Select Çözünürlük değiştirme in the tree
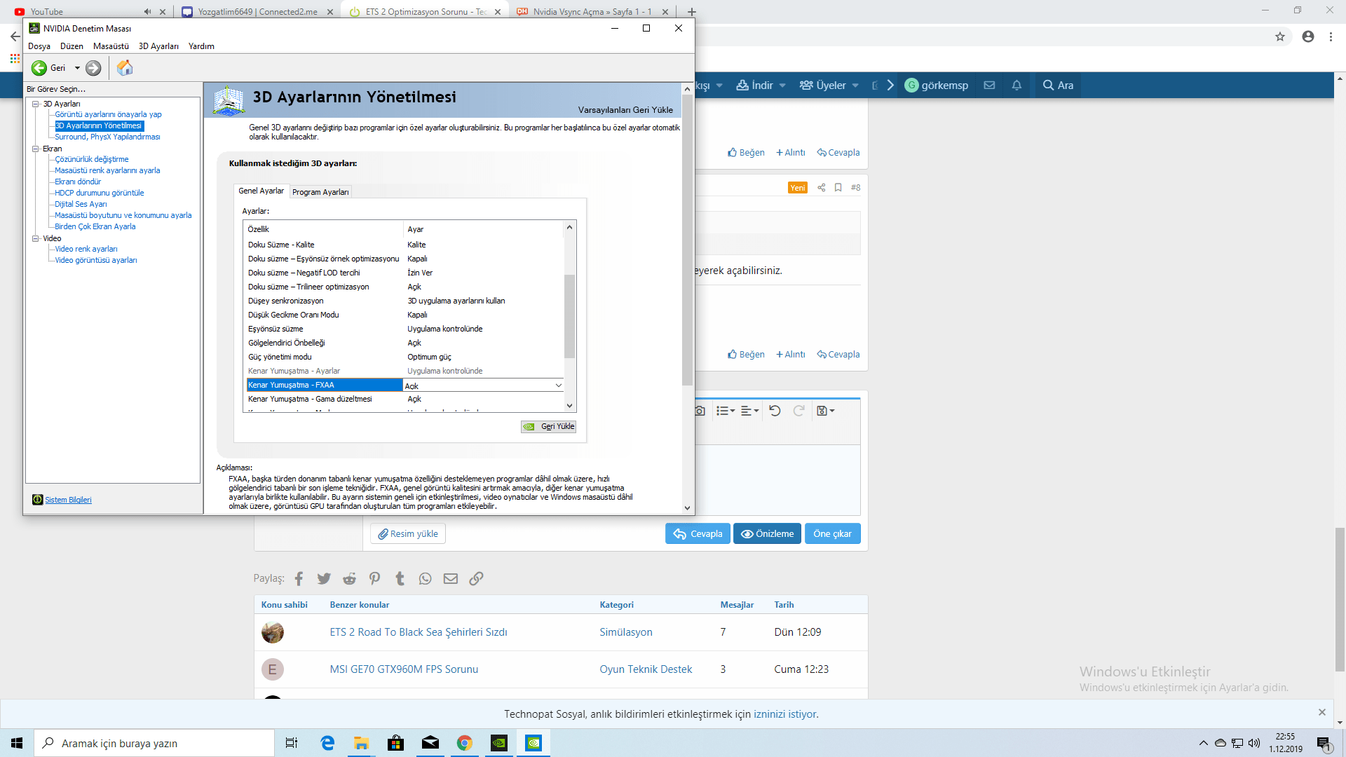Viewport: 1346px width, 757px height. click(x=92, y=159)
